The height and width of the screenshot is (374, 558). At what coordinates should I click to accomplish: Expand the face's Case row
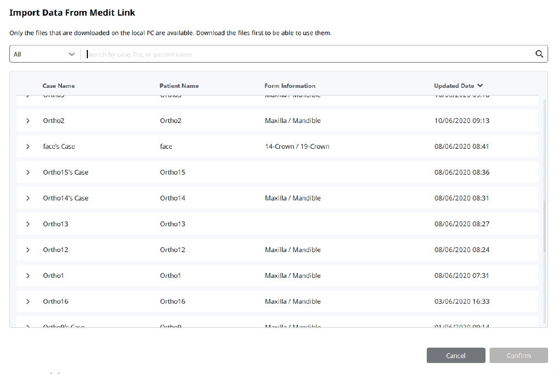28,147
